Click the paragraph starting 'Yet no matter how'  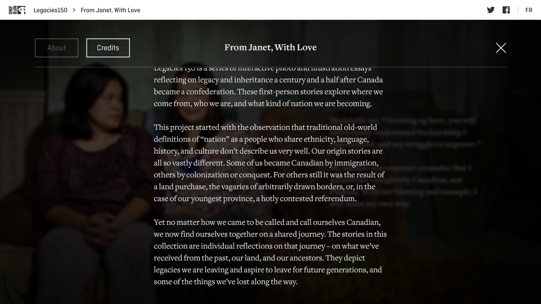[270, 252]
